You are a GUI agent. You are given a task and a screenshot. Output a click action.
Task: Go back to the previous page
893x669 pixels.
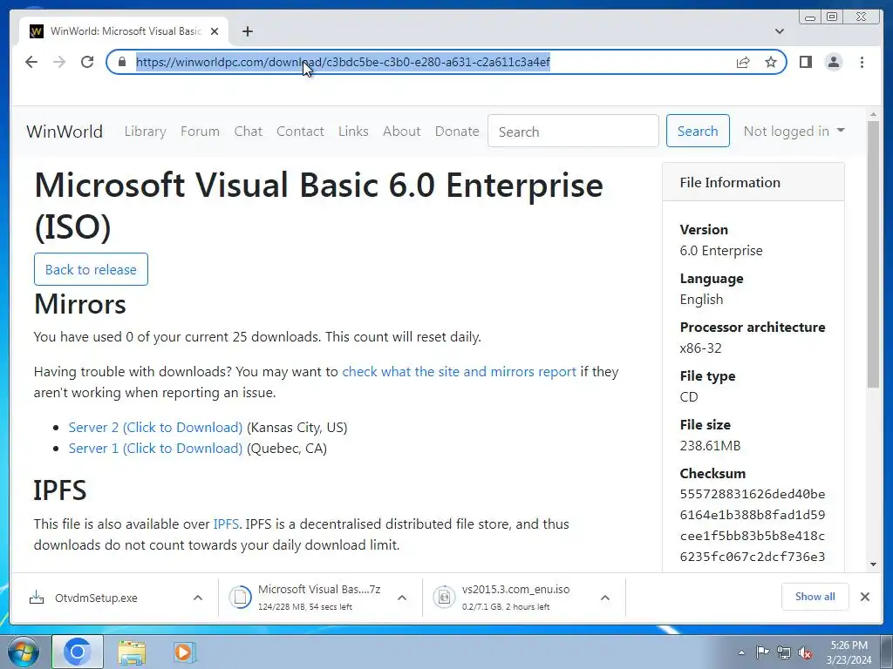click(31, 62)
